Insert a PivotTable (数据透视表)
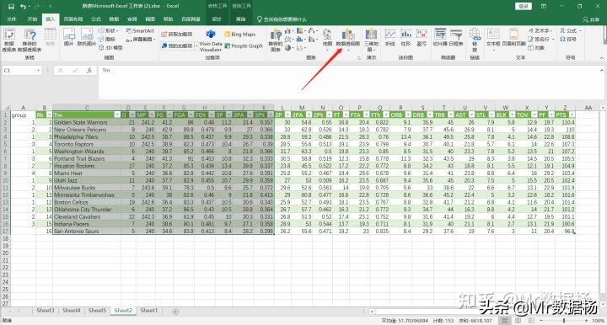This screenshot has width=607, height=325. pyautogui.click(x=9, y=40)
